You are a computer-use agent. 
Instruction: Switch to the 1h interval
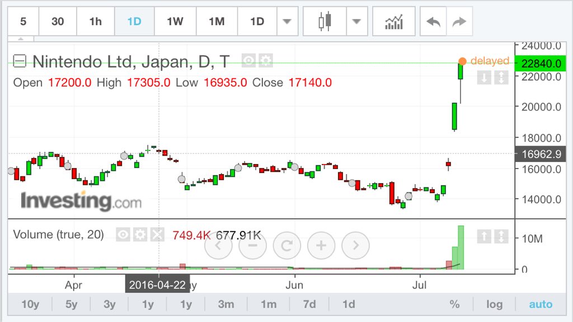click(x=96, y=22)
